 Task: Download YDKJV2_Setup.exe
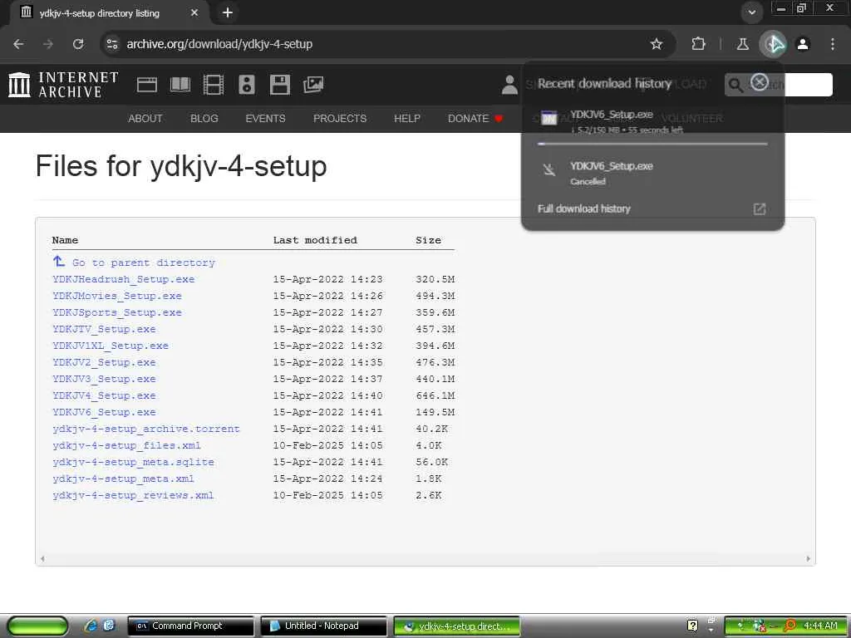(104, 362)
